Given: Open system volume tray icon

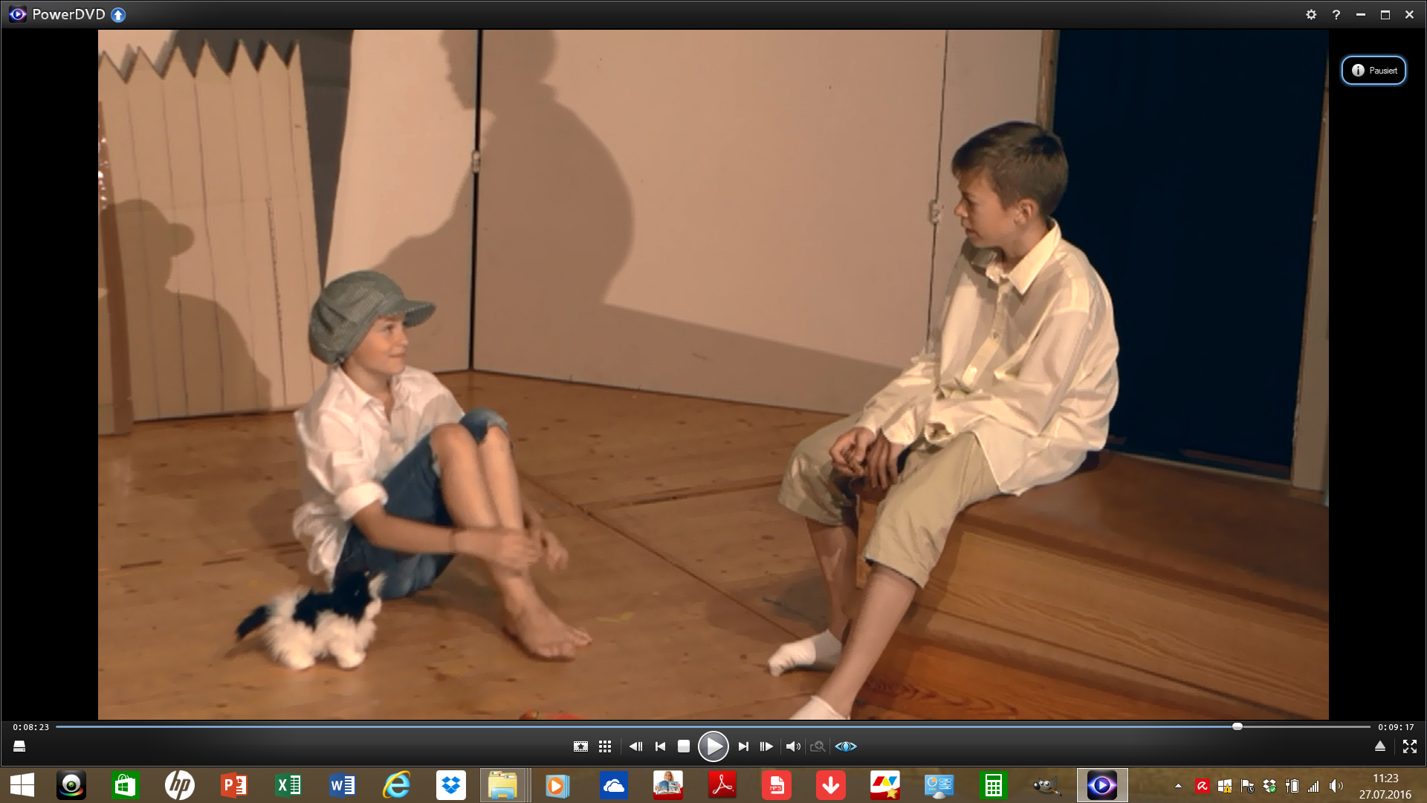Looking at the screenshot, I should click(1336, 786).
